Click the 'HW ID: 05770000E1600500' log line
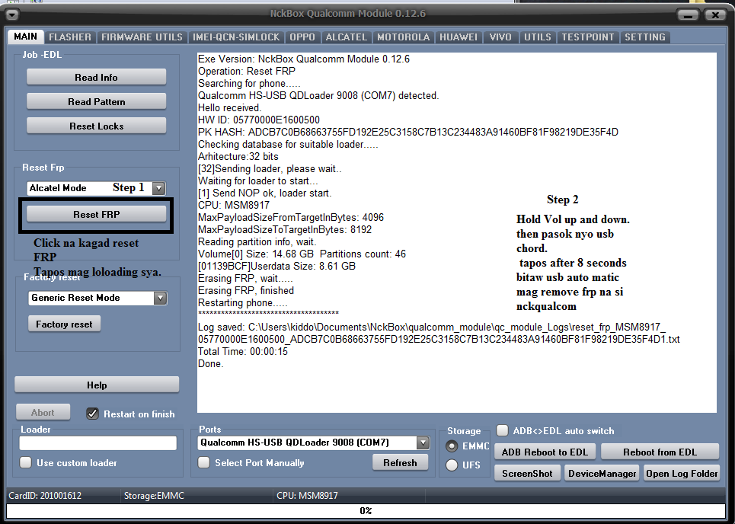The height and width of the screenshot is (524, 735). [259, 120]
